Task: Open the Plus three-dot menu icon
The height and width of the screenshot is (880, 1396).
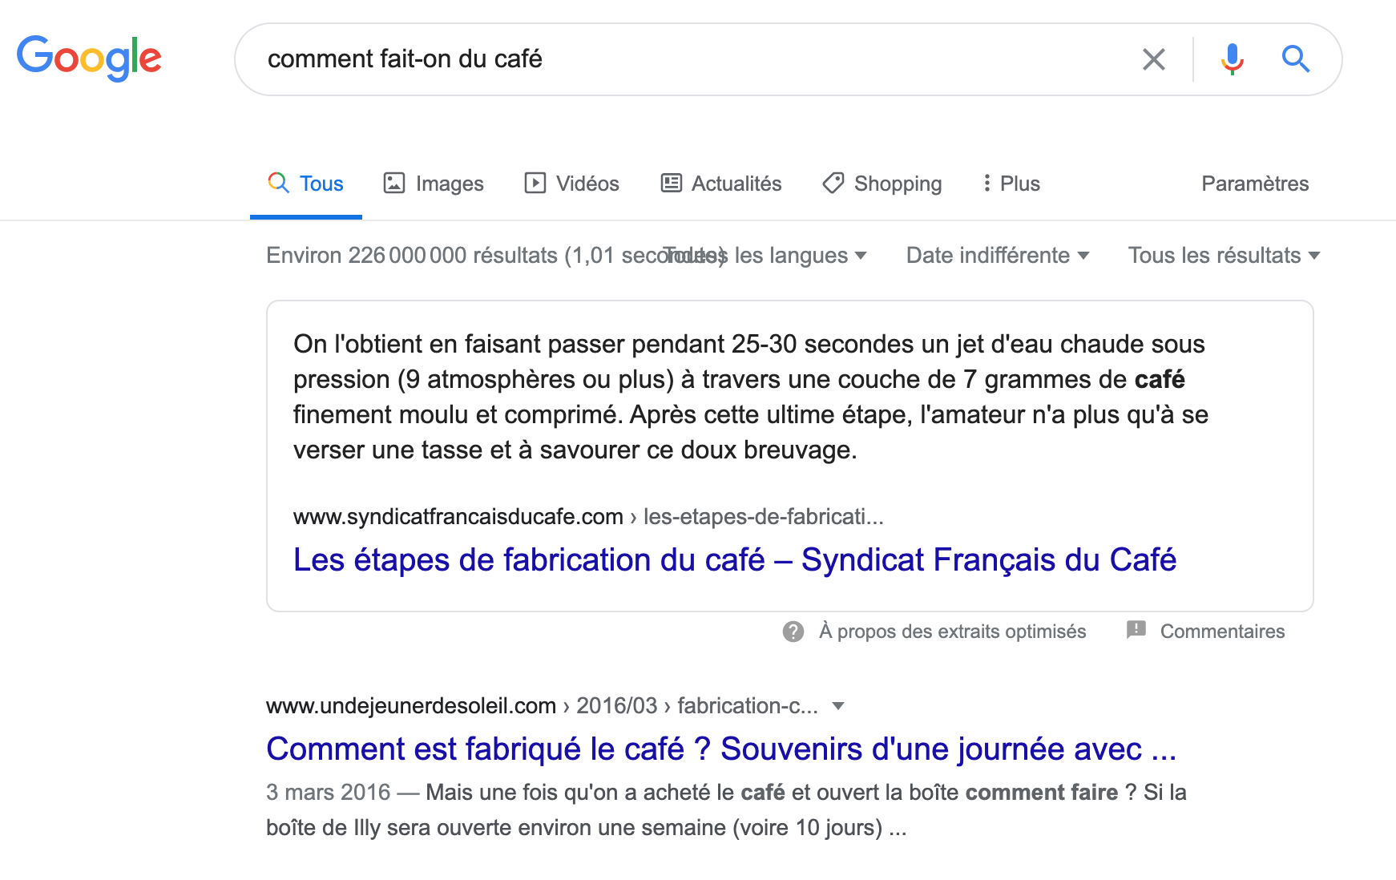Action: point(987,183)
